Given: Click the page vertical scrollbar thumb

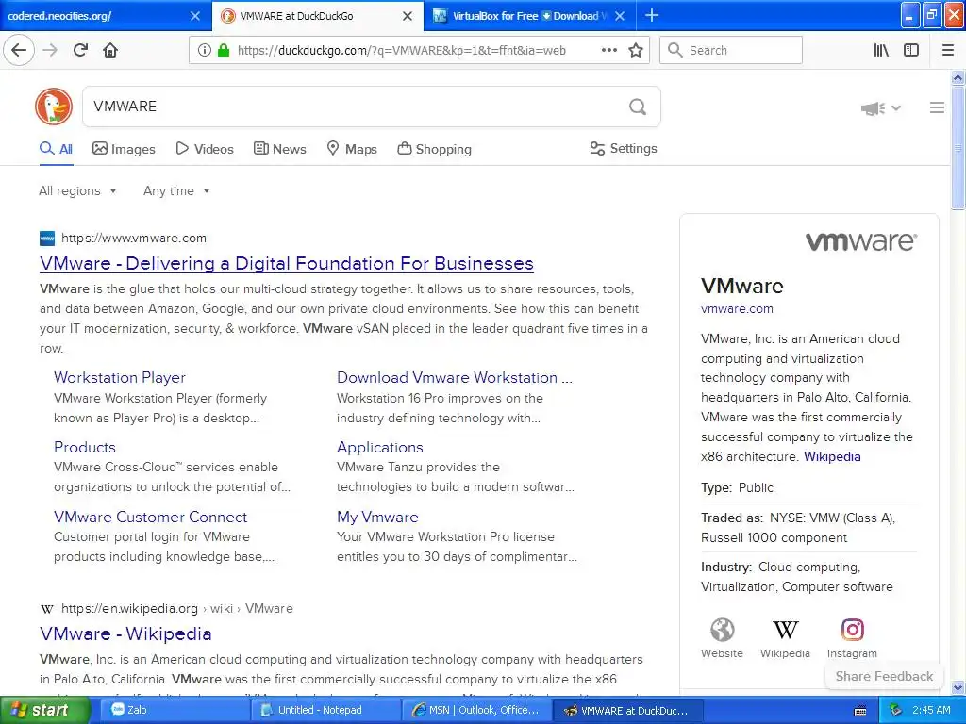Looking at the screenshot, I should (x=958, y=148).
